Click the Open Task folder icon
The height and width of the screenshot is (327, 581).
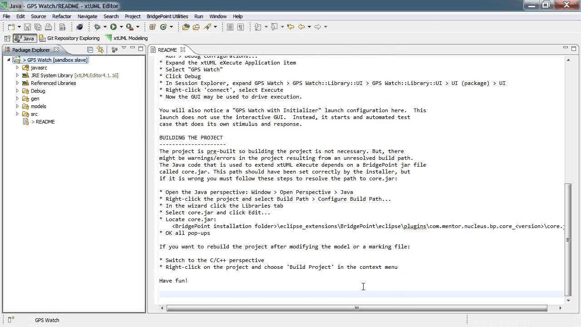coord(196,27)
